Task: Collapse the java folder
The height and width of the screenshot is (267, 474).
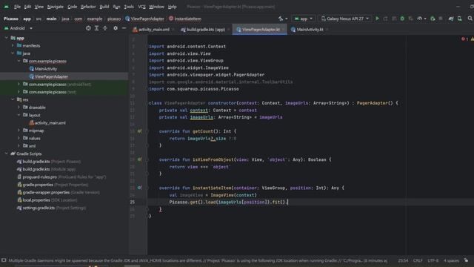Action: pyautogui.click(x=13, y=53)
